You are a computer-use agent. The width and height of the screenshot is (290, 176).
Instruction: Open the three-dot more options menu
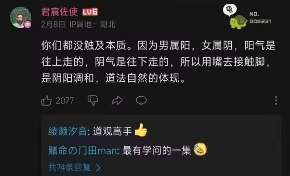pos(276,101)
